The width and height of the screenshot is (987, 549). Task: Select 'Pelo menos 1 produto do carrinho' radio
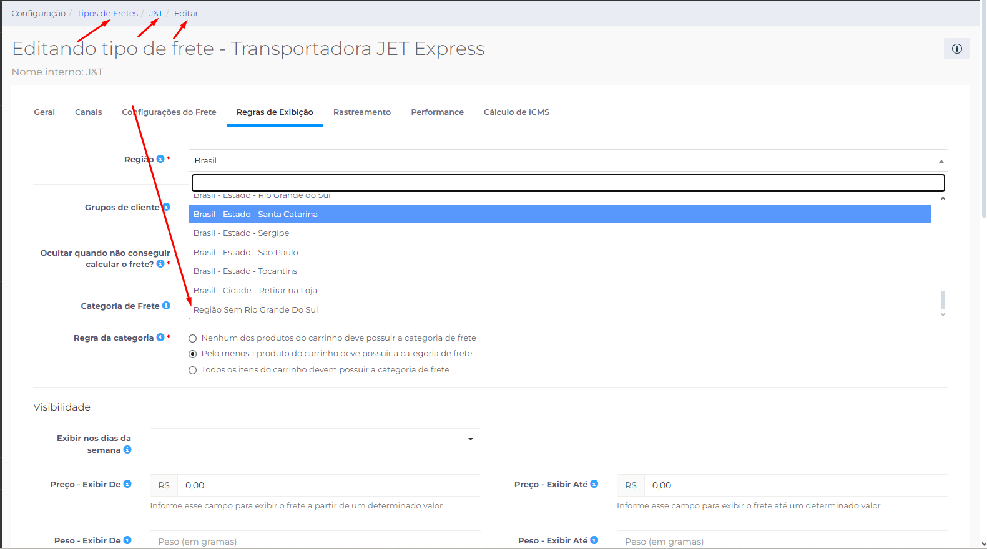point(193,354)
